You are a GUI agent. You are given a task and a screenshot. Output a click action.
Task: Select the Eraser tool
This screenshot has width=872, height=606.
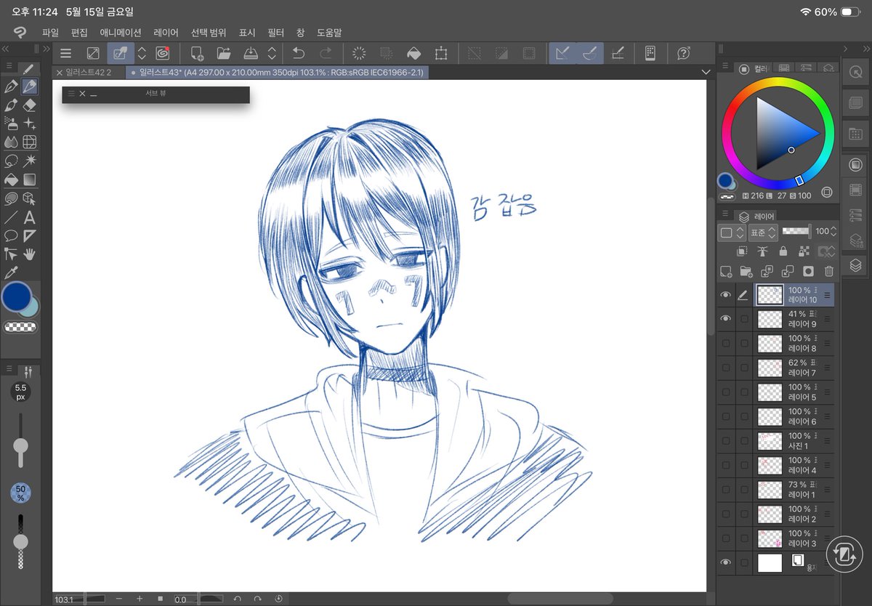coord(30,105)
